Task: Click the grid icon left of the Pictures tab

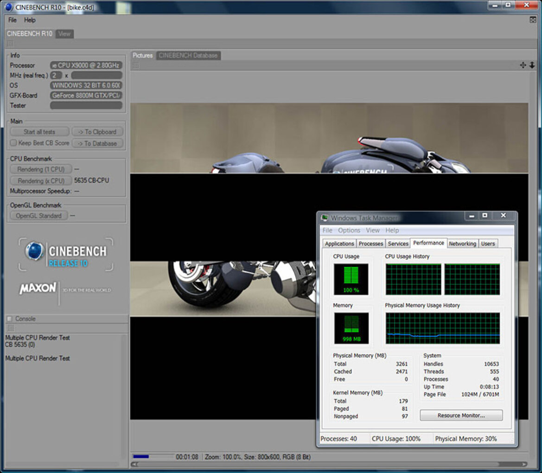Action: click(135, 65)
